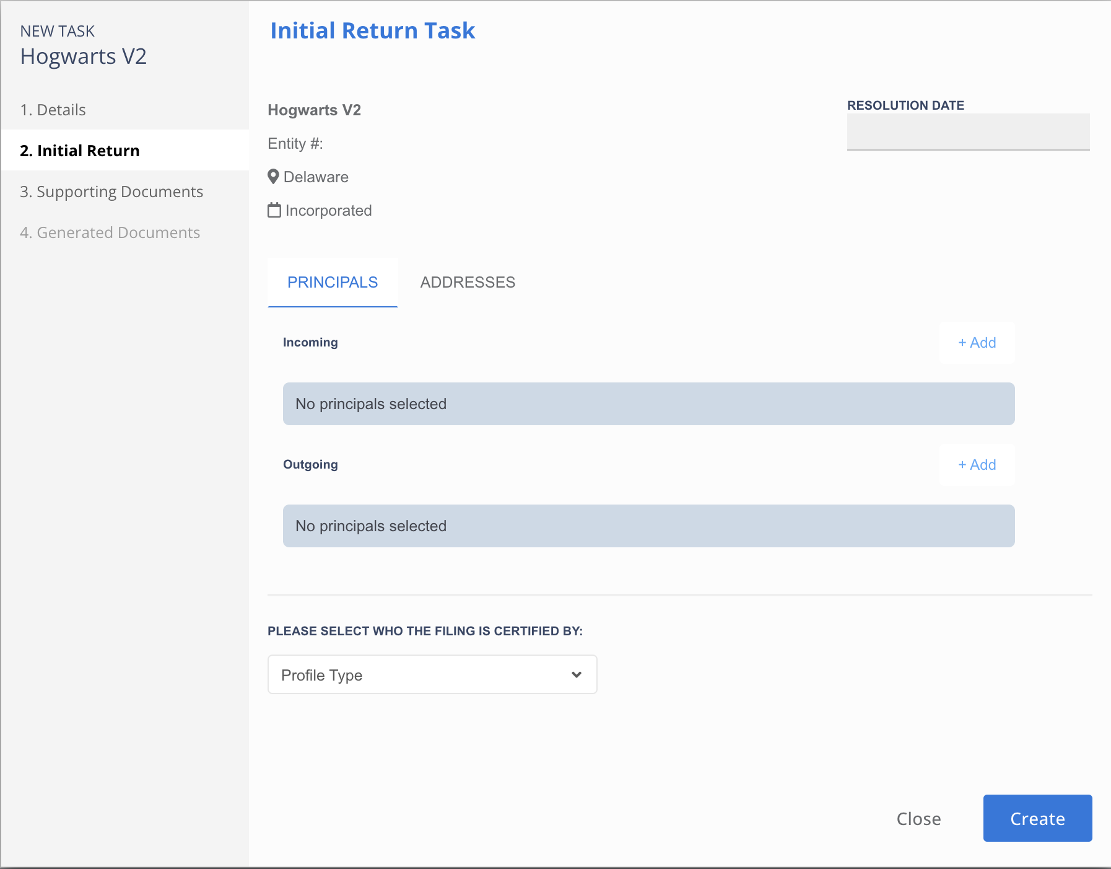This screenshot has width=1111, height=869.
Task: Click the 'Hogwarts V2' entity name
Action: (x=314, y=110)
